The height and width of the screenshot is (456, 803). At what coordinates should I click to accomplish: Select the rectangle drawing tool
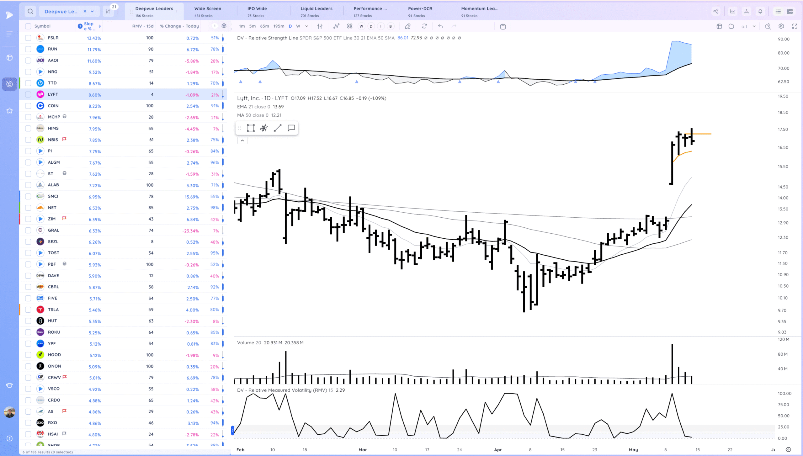251,128
